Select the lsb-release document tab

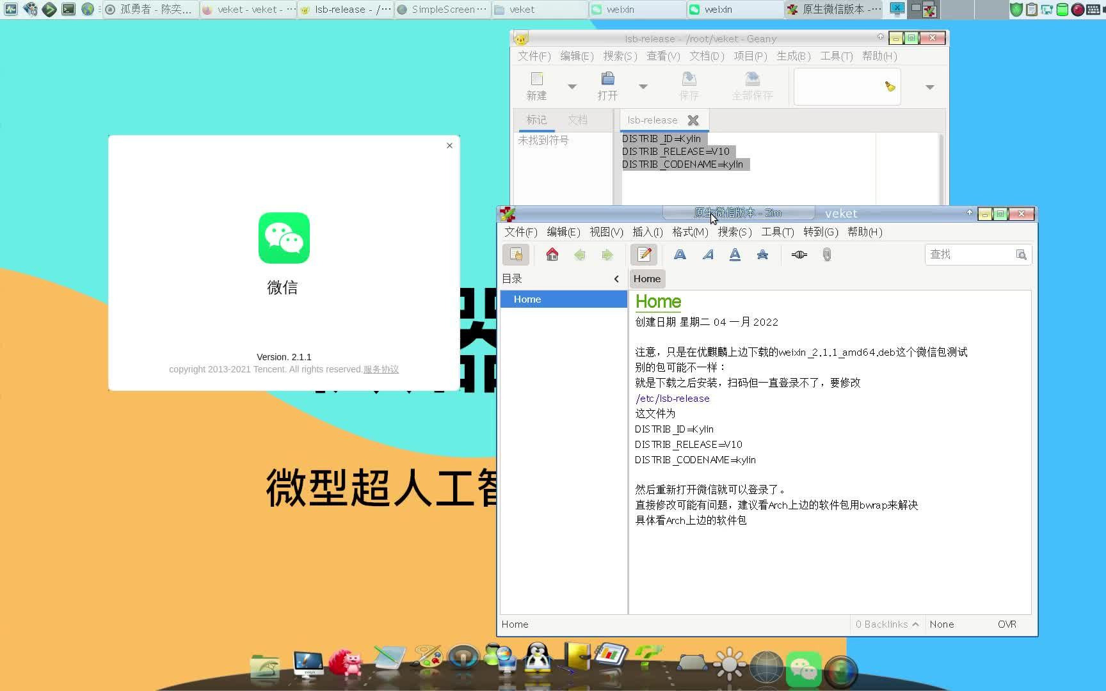[652, 120]
